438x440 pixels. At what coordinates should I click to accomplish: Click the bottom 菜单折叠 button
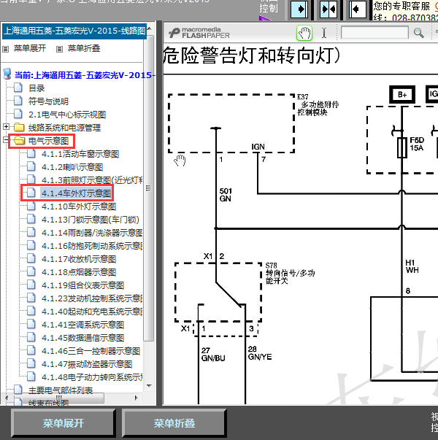click(174, 423)
